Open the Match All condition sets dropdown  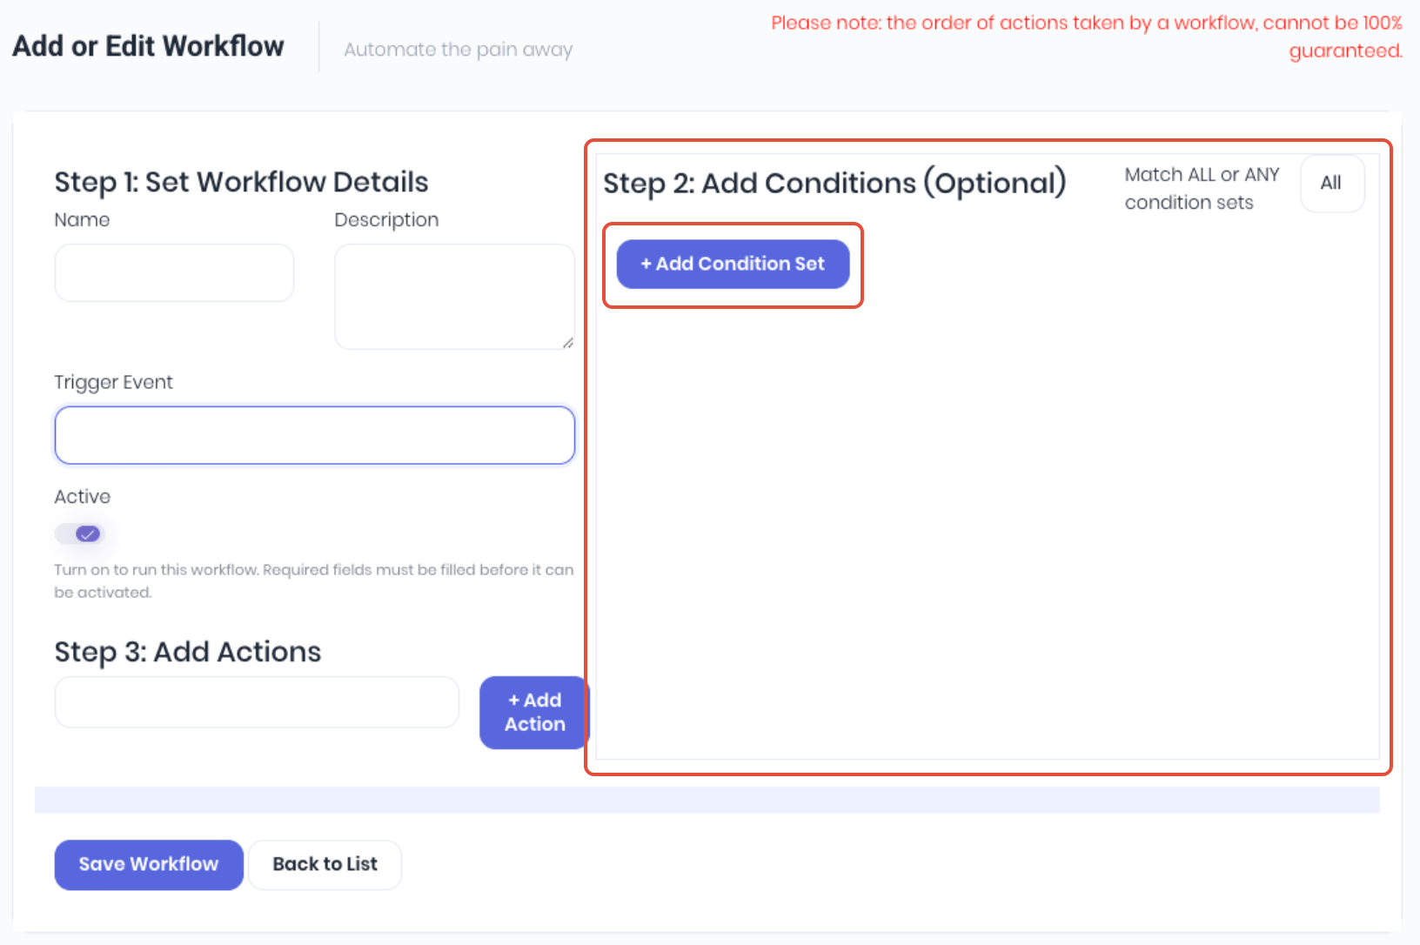tap(1332, 184)
